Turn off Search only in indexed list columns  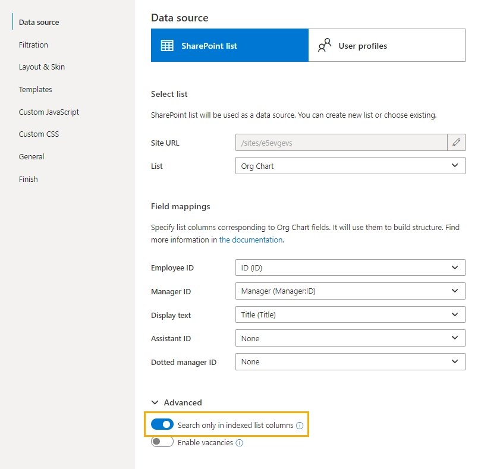pos(162,424)
